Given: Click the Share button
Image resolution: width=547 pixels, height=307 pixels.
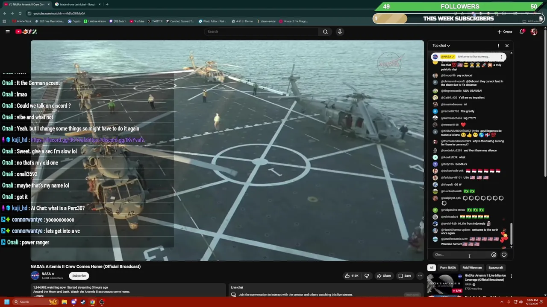Looking at the screenshot, I should click(x=384, y=276).
